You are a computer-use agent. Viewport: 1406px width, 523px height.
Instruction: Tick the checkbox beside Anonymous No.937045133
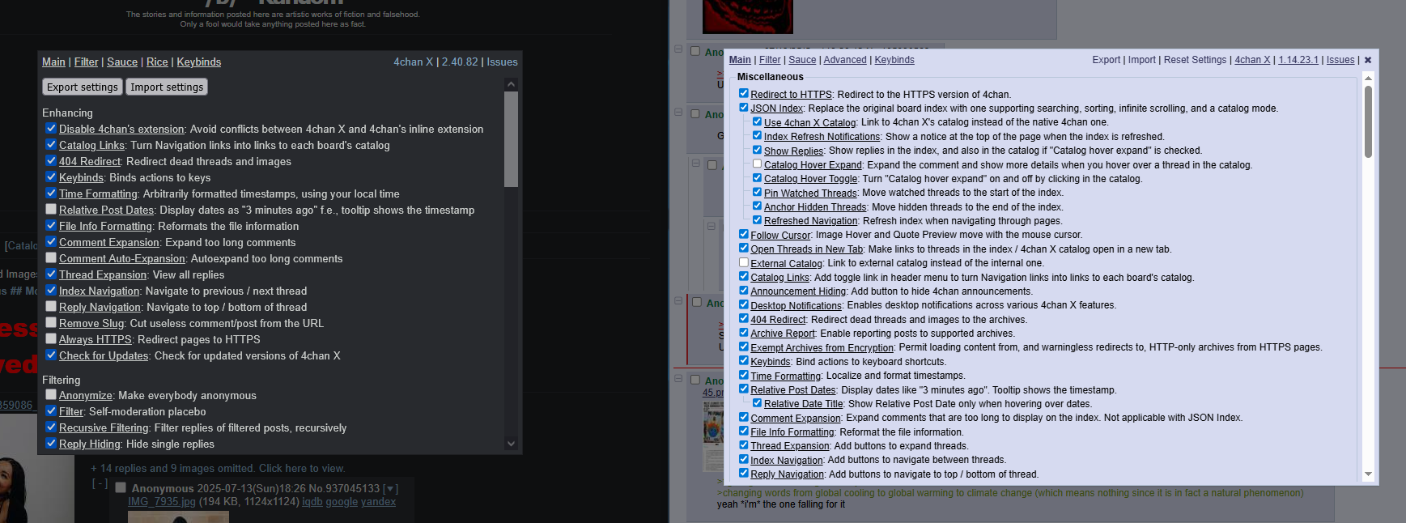coord(121,488)
